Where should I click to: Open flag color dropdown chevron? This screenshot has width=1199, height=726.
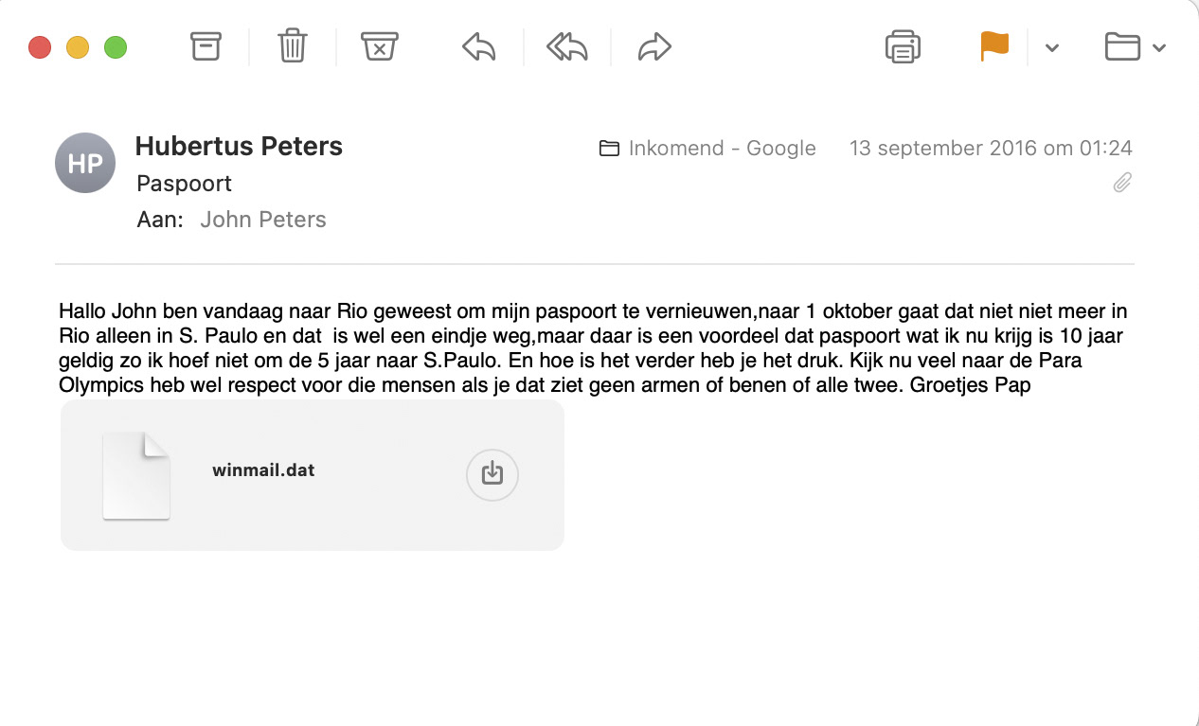point(1051,47)
